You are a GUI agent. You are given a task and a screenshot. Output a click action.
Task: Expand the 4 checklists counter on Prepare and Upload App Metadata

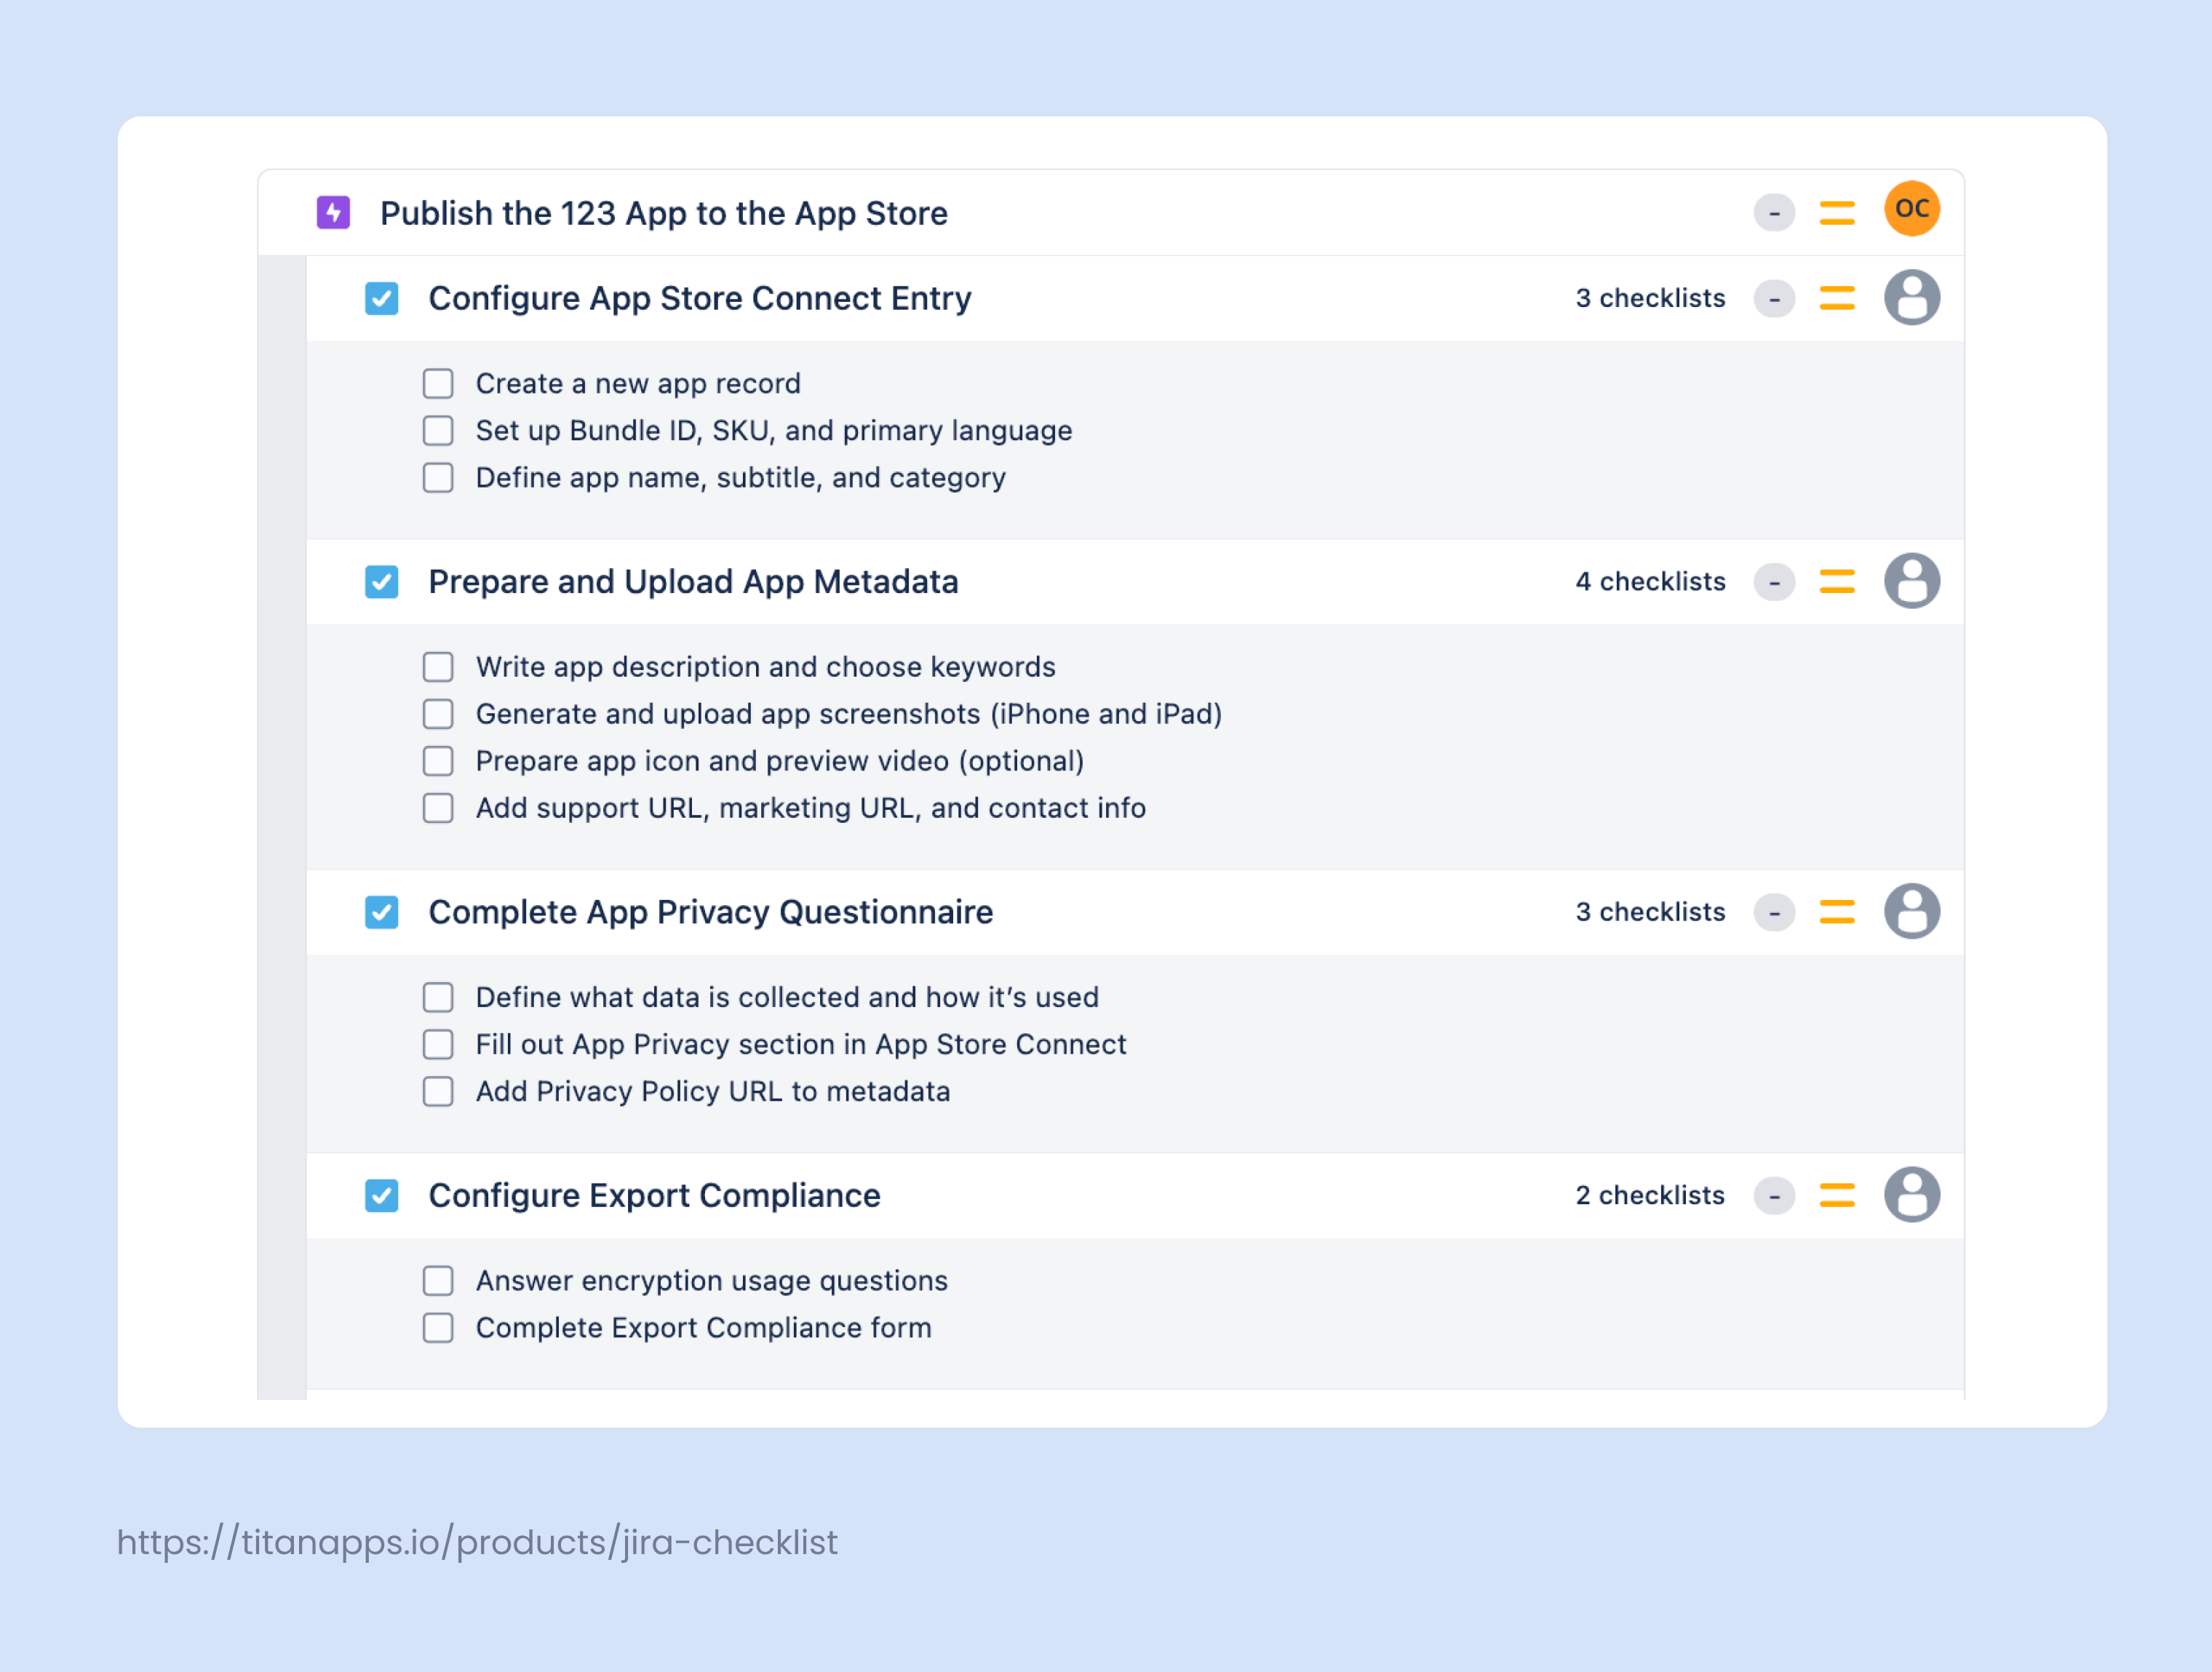click(x=1650, y=581)
